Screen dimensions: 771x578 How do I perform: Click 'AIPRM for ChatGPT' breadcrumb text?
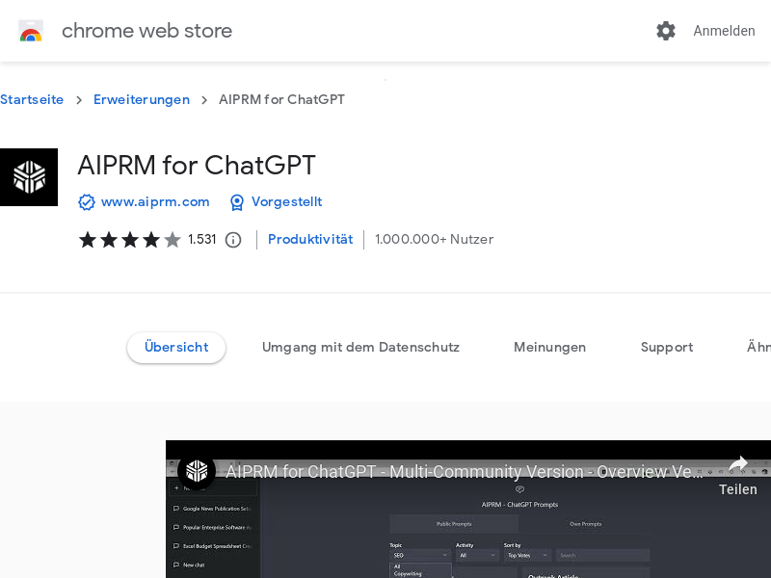[x=281, y=100]
